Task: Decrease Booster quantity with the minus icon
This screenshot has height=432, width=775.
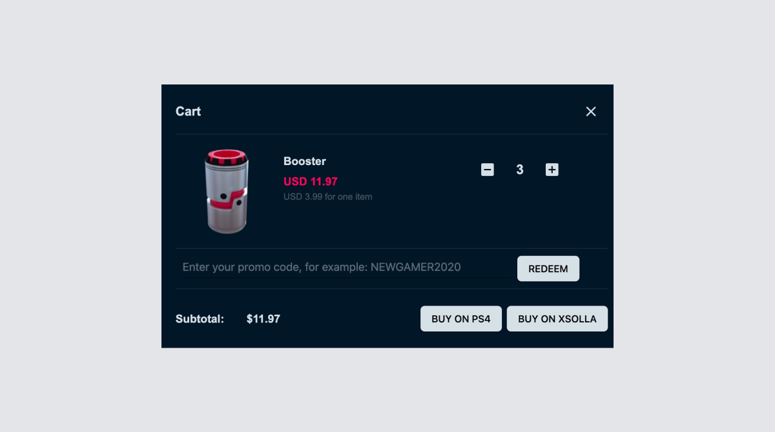Action: click(x=488, y=170)
